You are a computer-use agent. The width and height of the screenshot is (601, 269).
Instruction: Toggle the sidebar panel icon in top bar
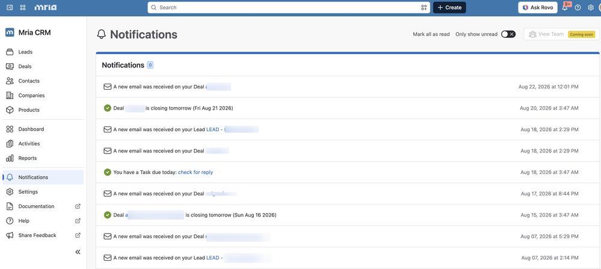10,7
